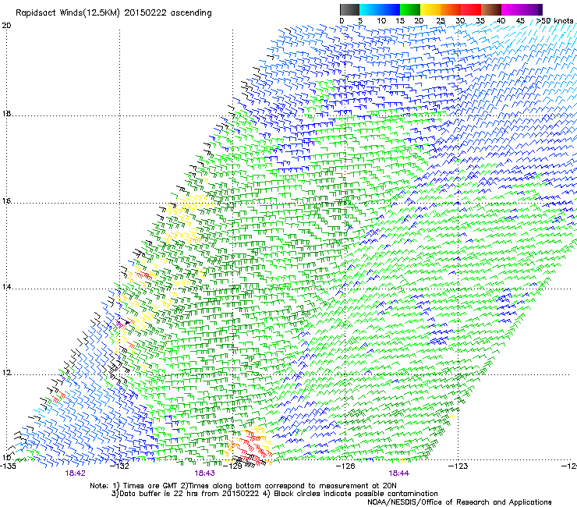Click the longitude label '-126' on bottom axis

click(346, 466)
